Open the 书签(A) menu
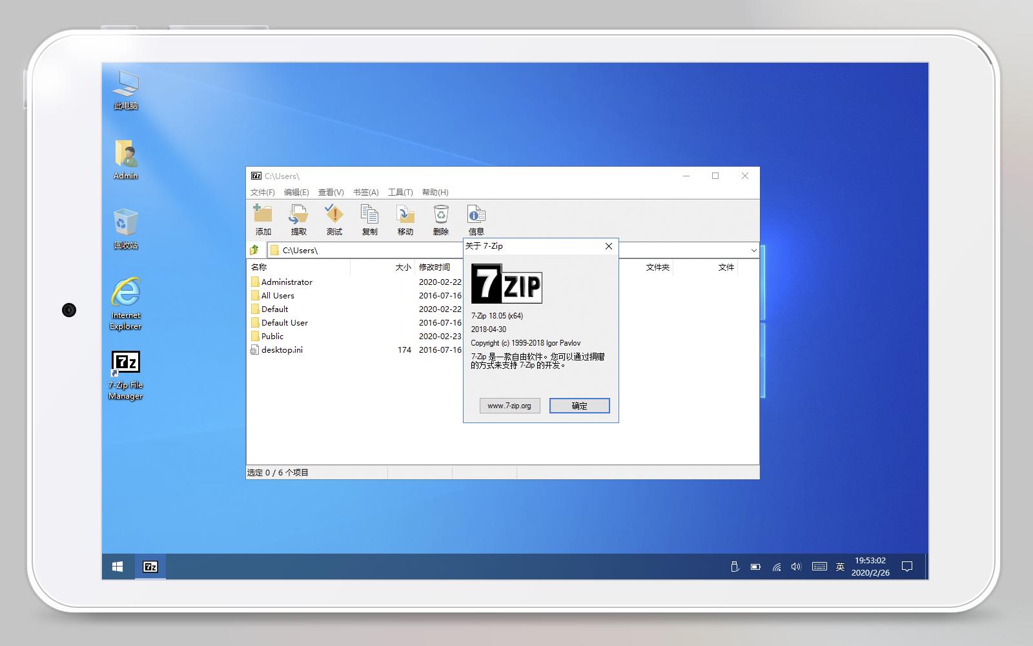Viewport: 1033px width, 646px height. (x=365, y=192)
